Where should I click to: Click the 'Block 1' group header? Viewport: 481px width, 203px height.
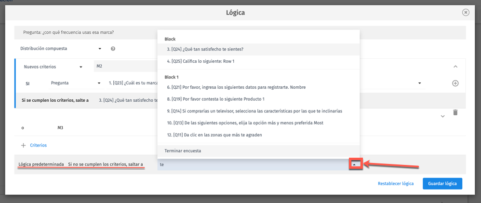pyautogui.click(x=172, y=77)
